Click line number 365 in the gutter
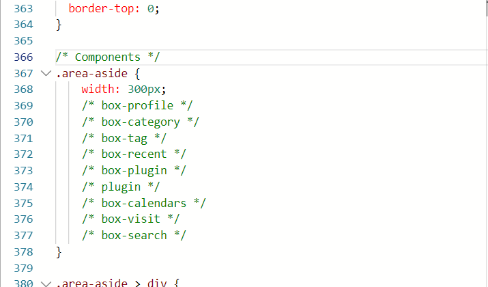Viewport: 488px width, 287px height. click(x=23, y=41)
